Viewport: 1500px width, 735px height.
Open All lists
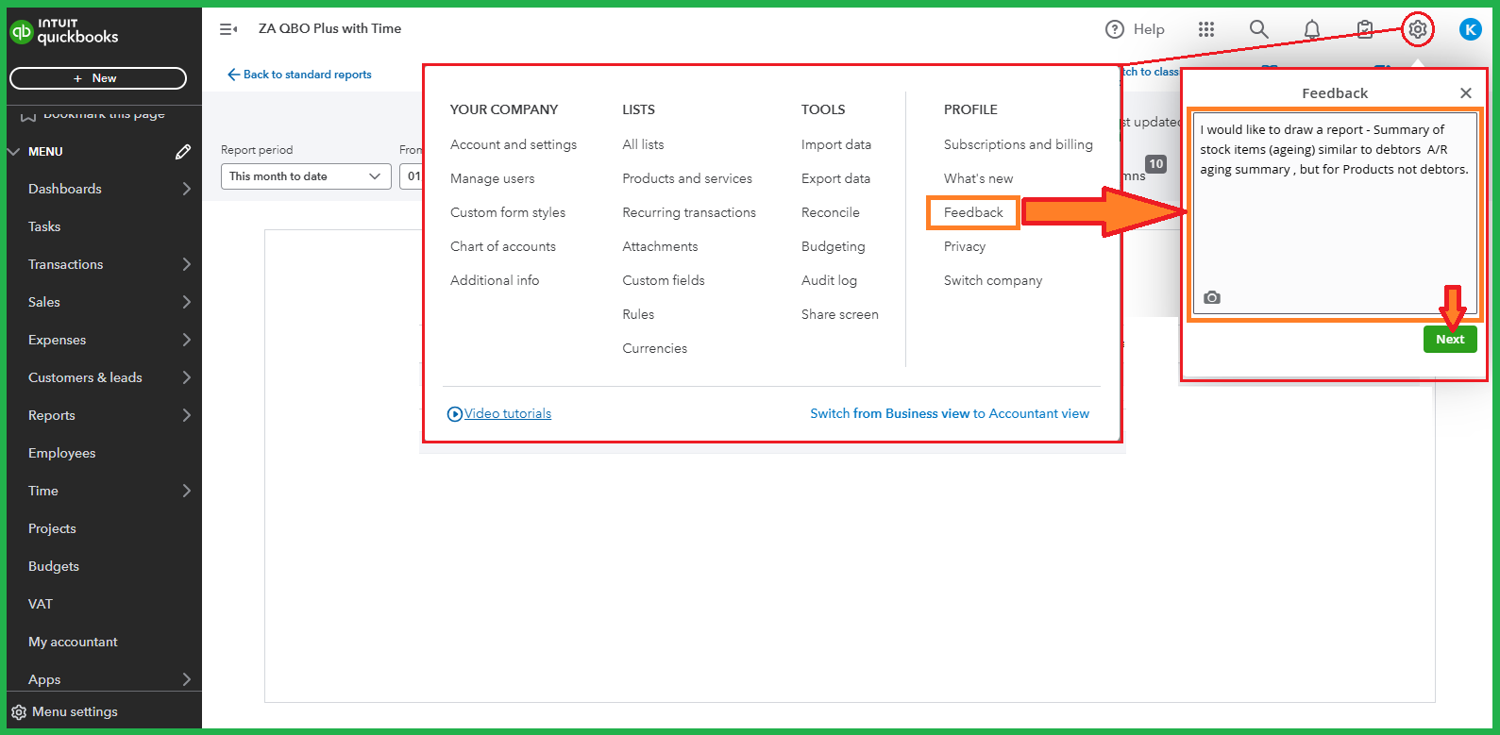[x=643, y=144]
